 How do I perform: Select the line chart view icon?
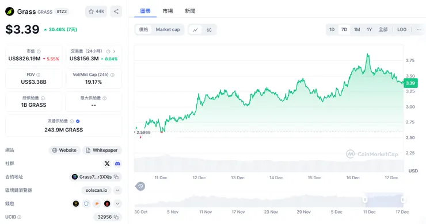pyautogui.click(x=195, y=30)
